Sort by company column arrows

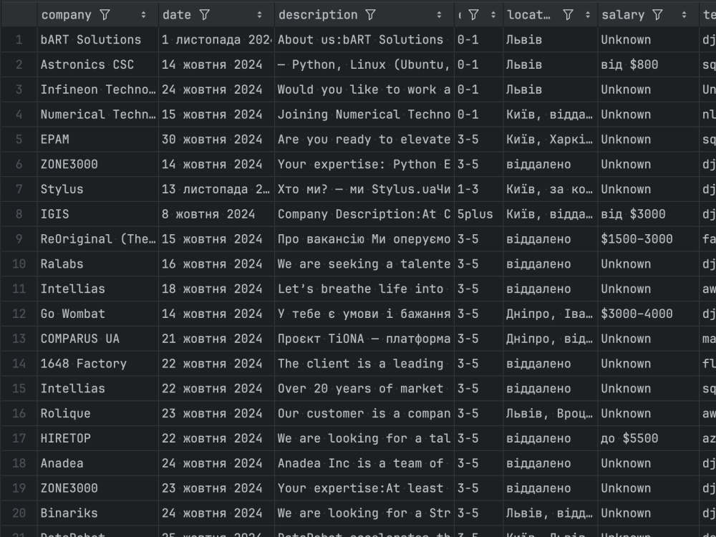pyautogui.click(x=143, y=15)
